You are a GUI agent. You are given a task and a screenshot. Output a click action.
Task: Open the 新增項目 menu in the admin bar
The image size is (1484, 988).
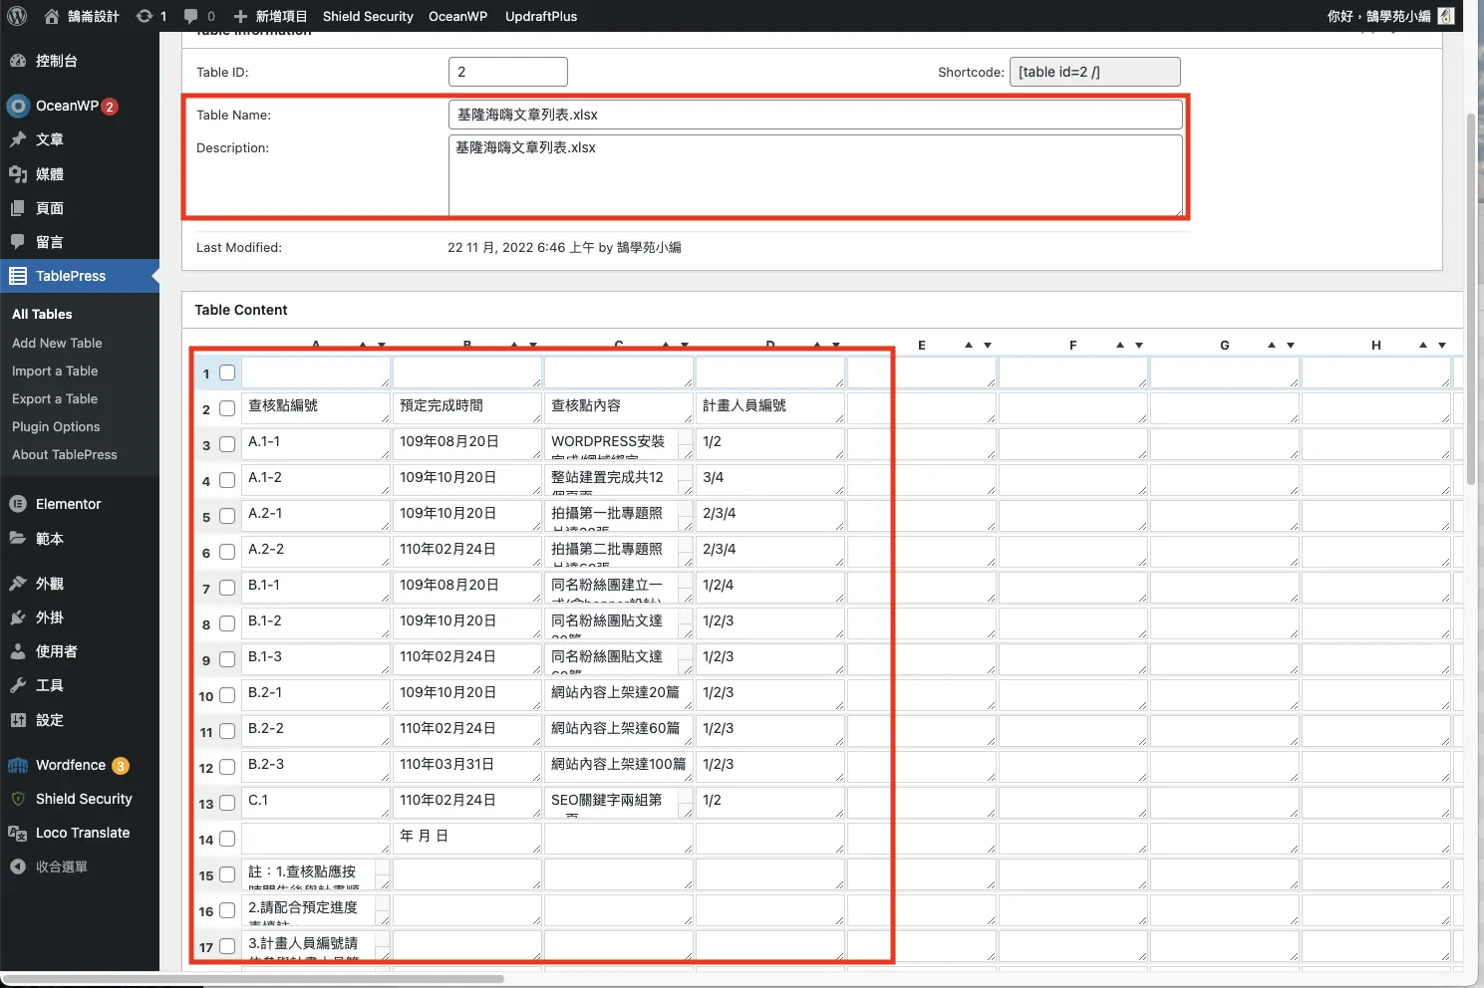[x=270, y=16]
